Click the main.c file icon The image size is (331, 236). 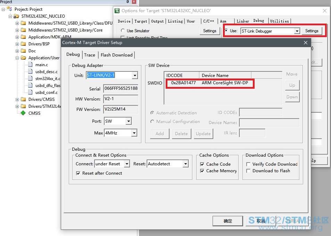31,64
